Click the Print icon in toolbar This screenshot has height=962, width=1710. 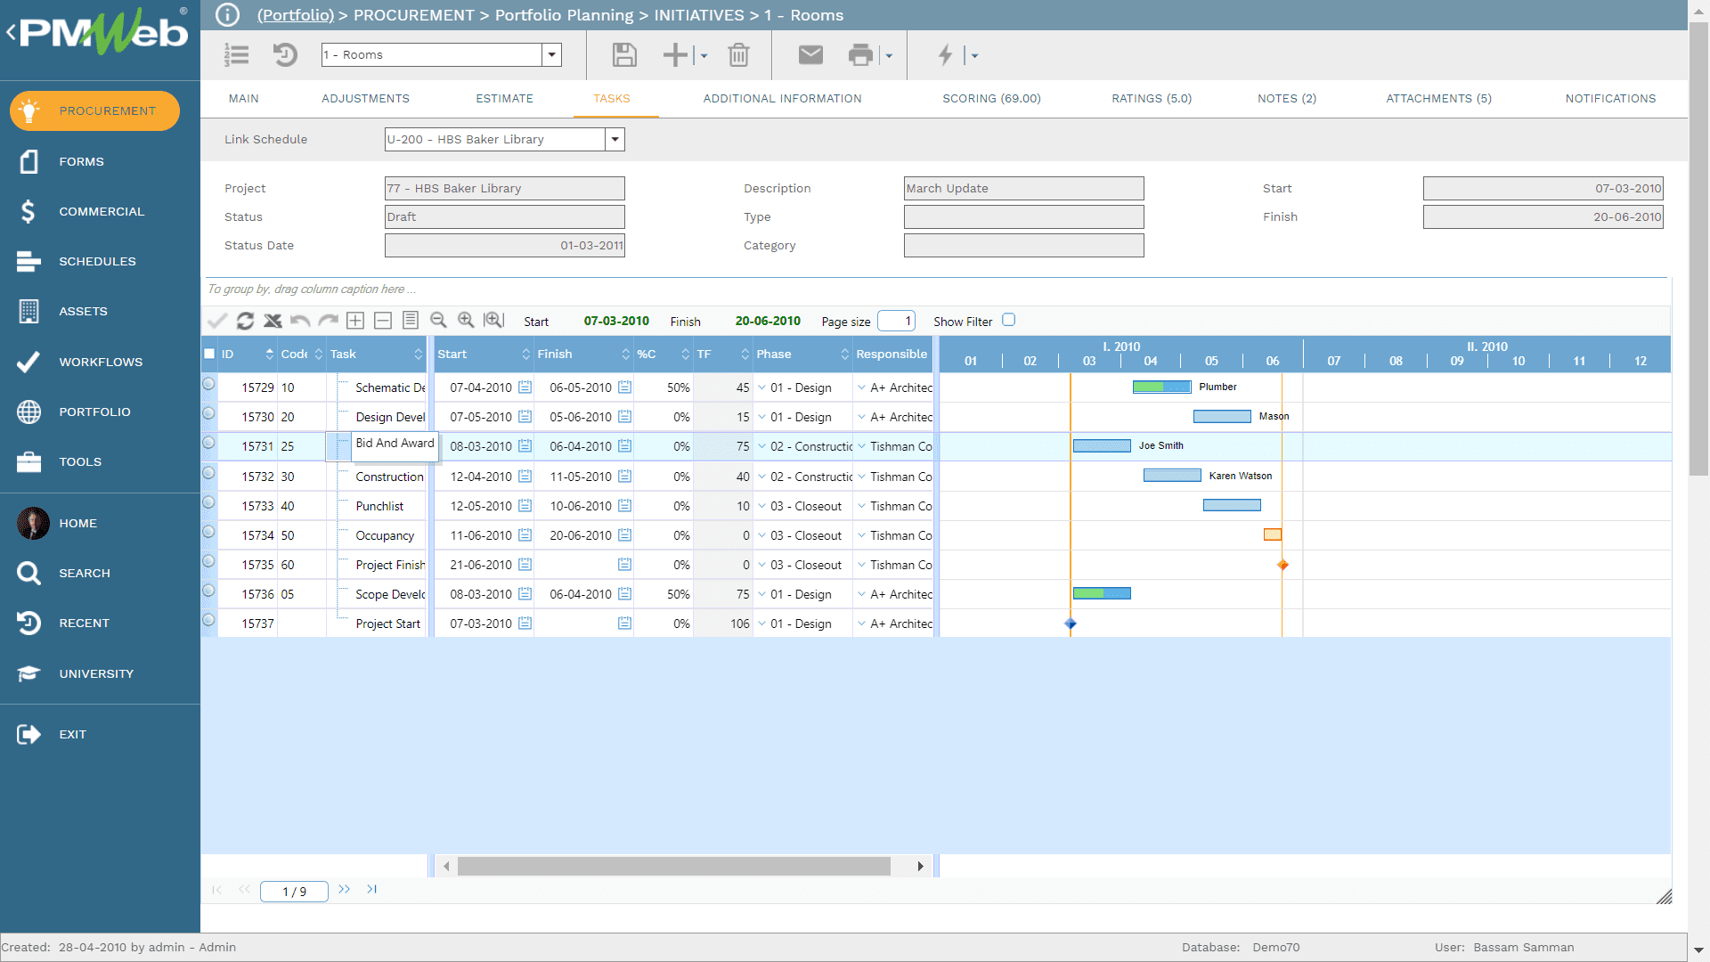click(x=863, y=54)
